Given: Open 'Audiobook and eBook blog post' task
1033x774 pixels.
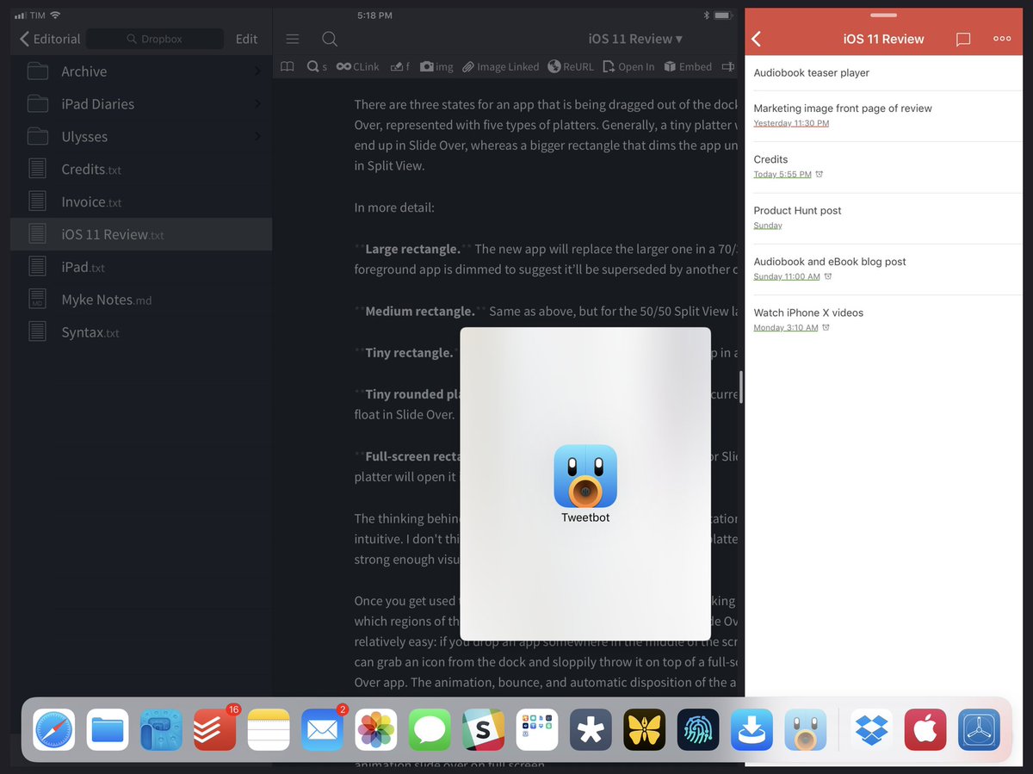Looking at the screenshot, I should coord(884,269).
